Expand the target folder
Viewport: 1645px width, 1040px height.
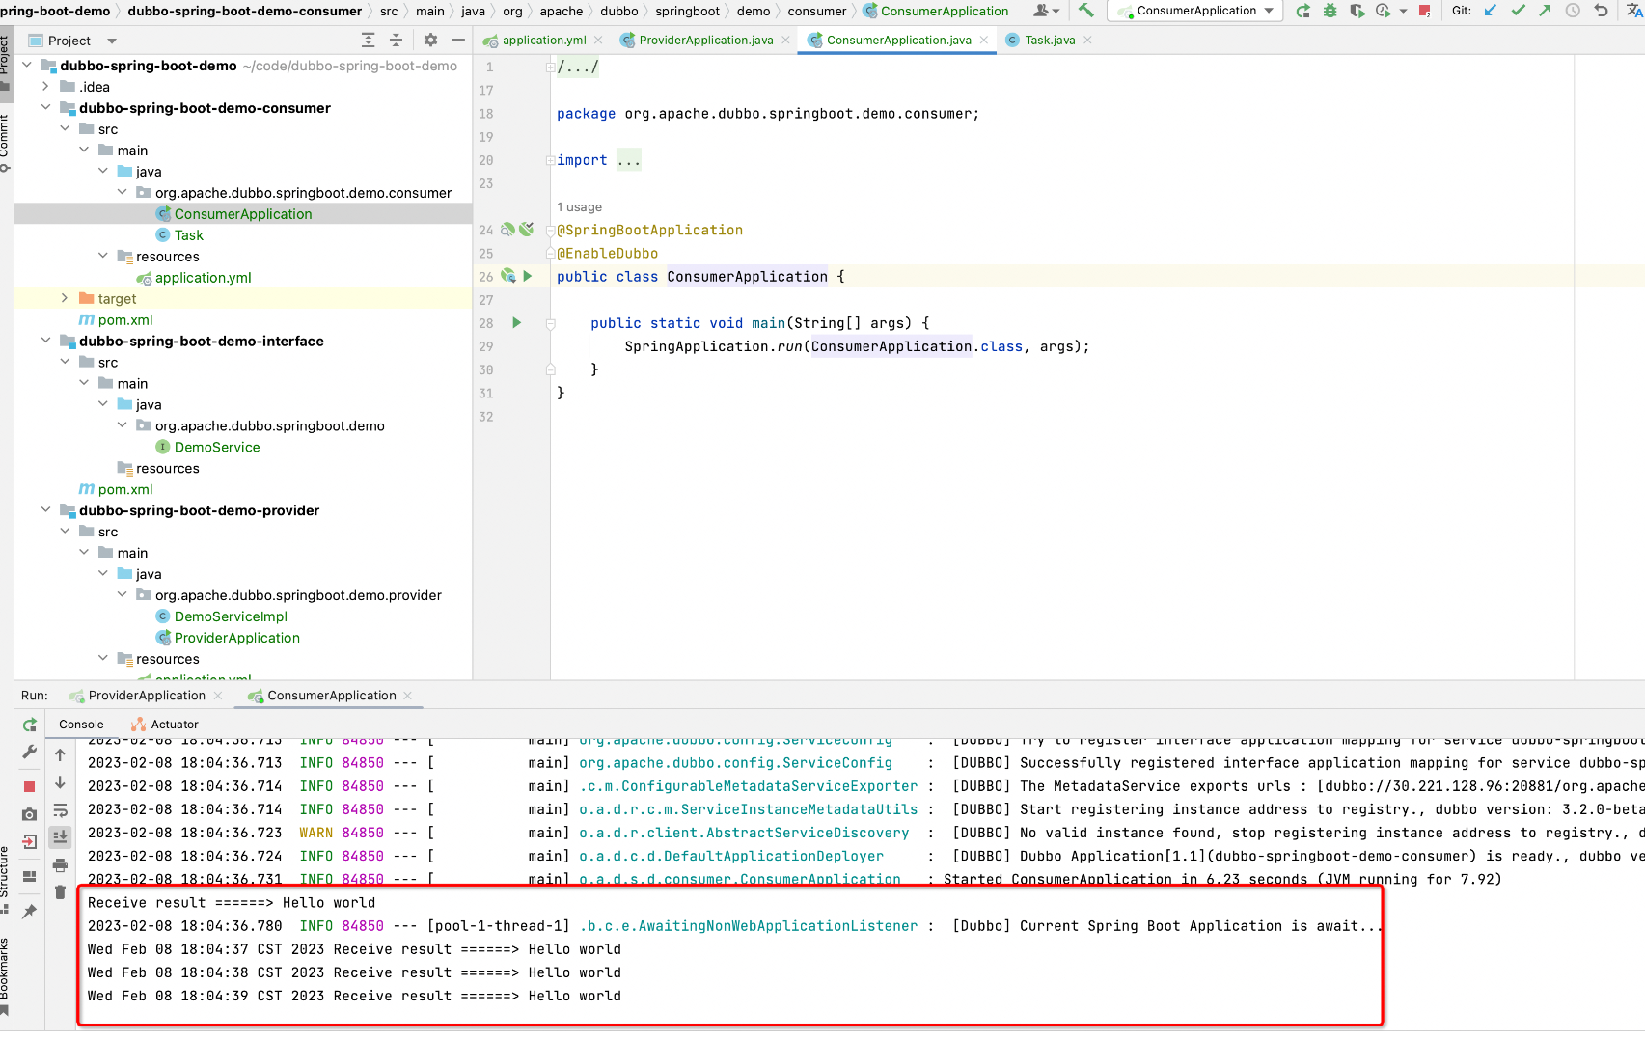[65, 299]
